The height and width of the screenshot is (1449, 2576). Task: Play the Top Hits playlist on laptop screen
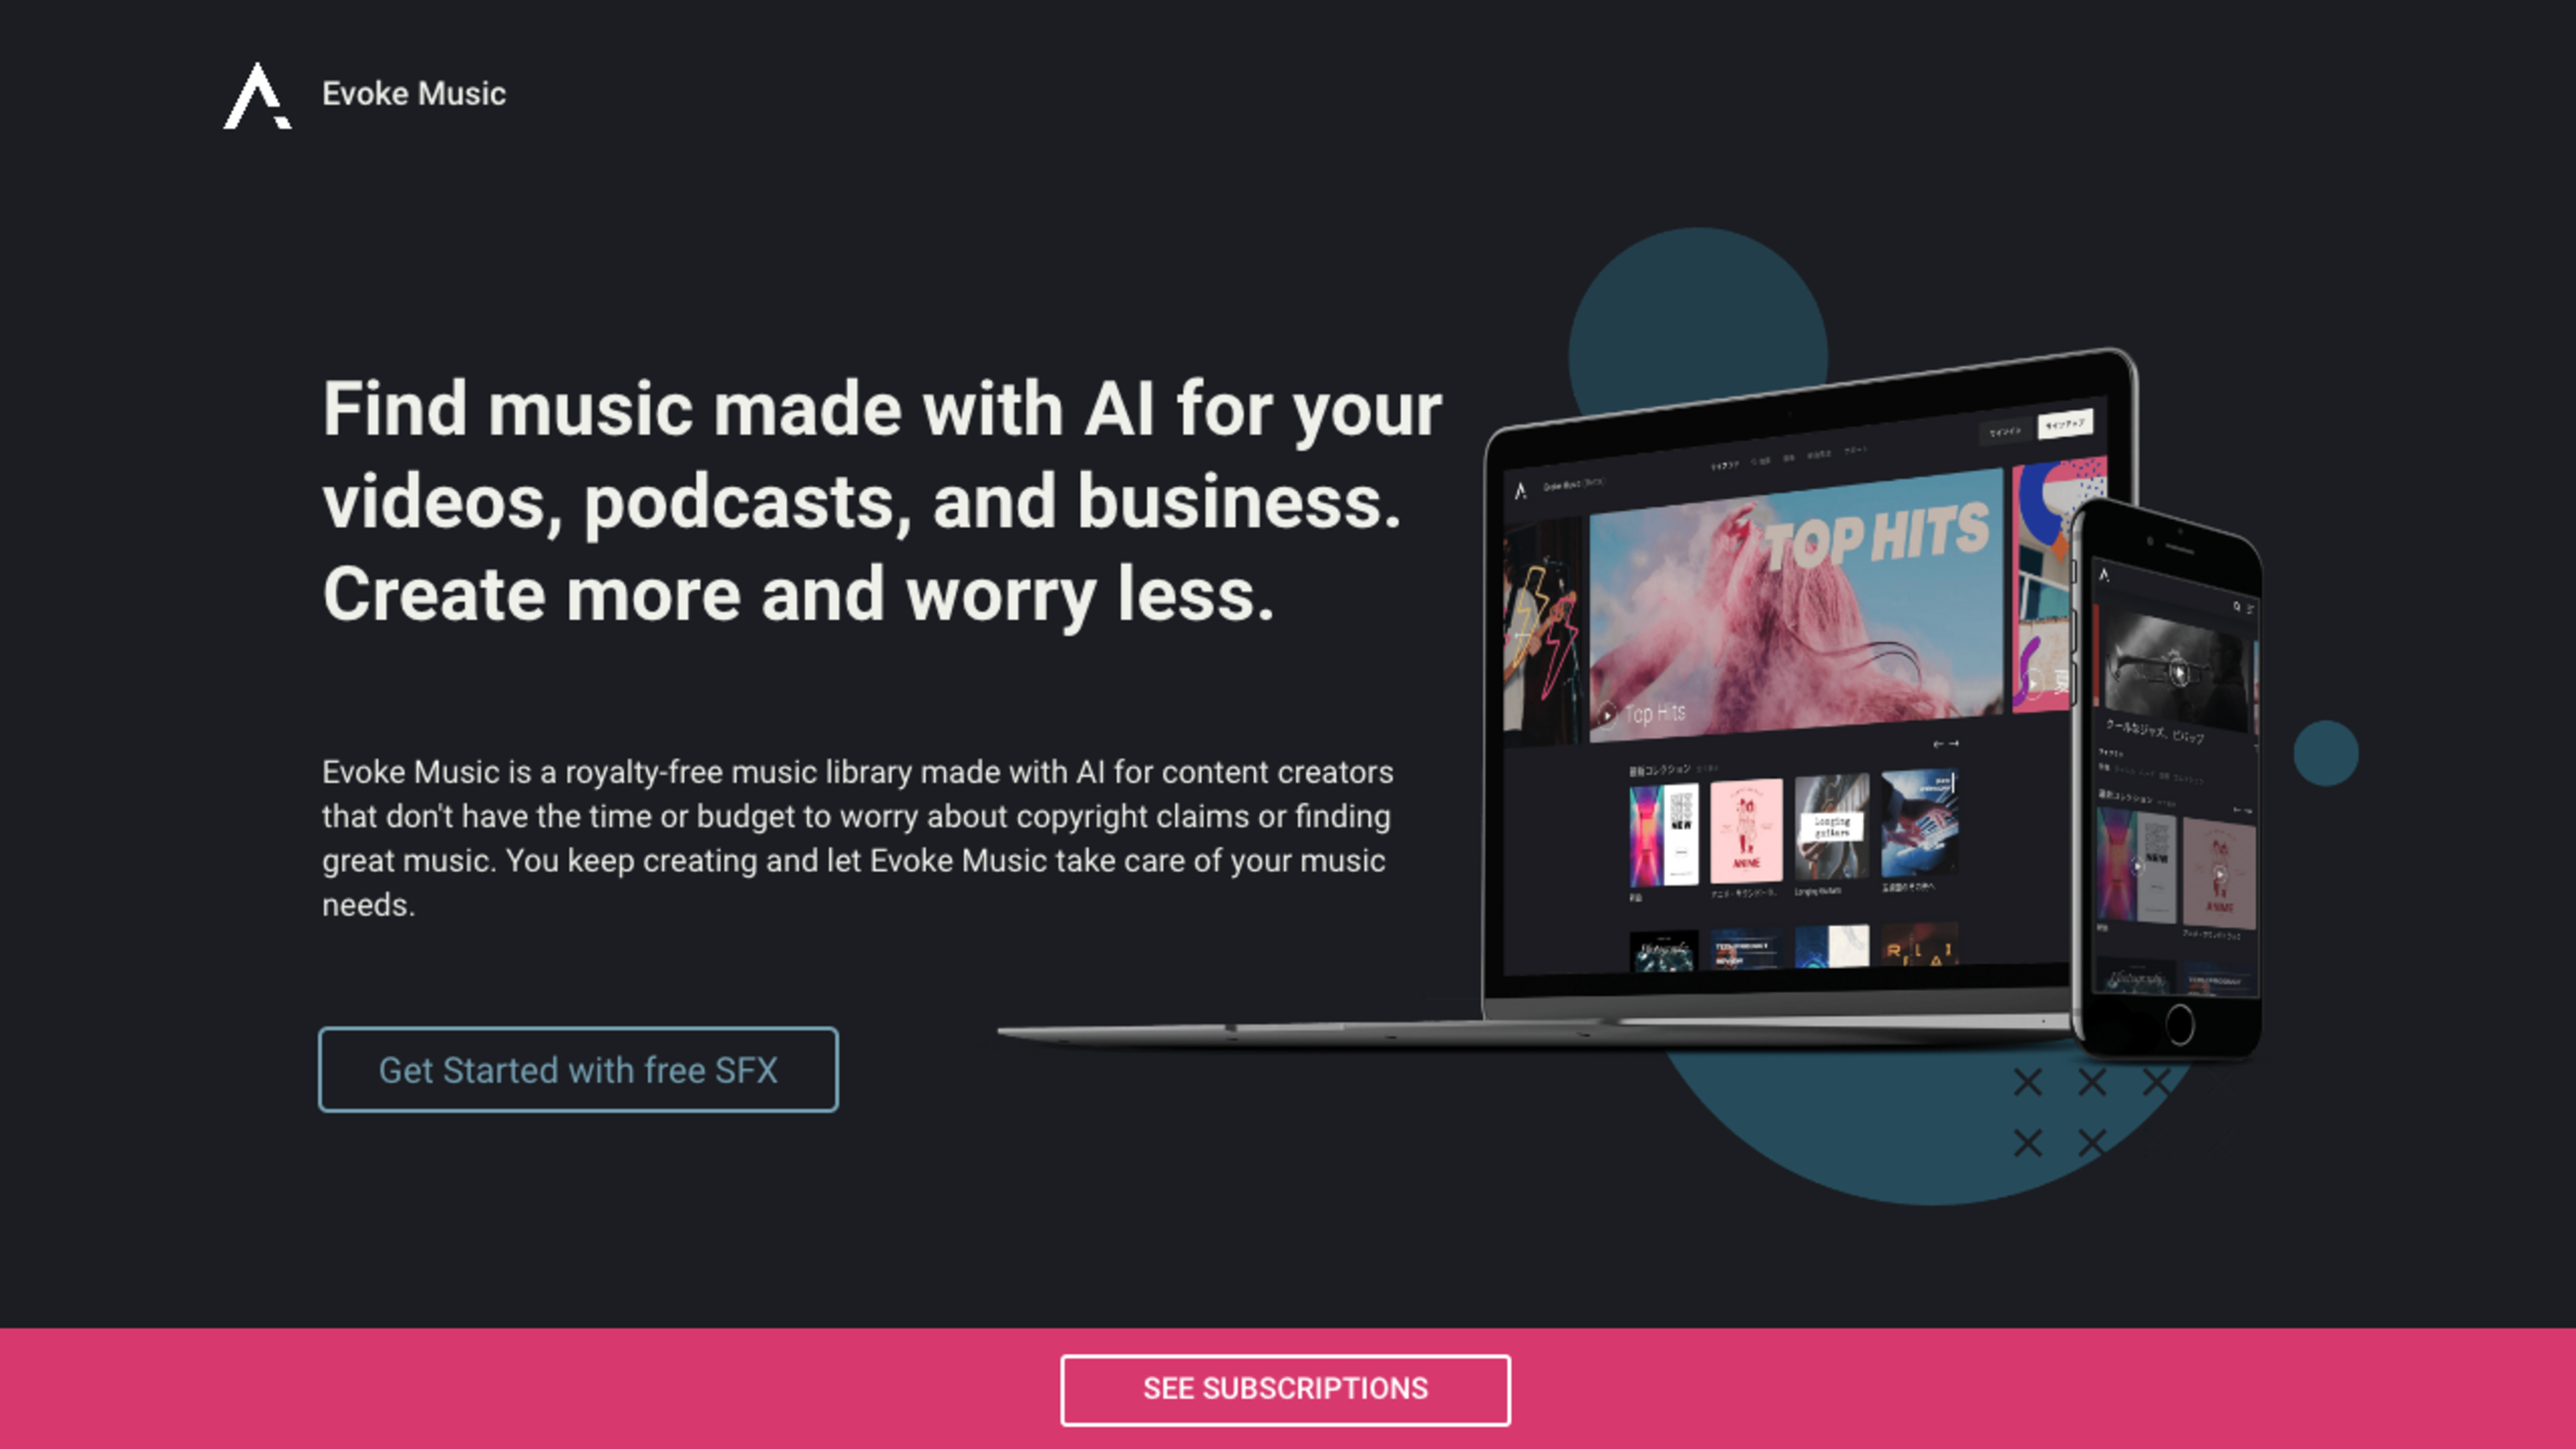coord(1607,715)
